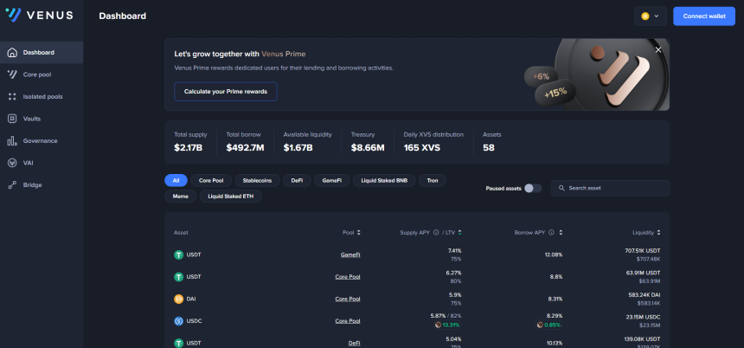
Task: Click the Supply APY info icon
Action: pos(435,233)
